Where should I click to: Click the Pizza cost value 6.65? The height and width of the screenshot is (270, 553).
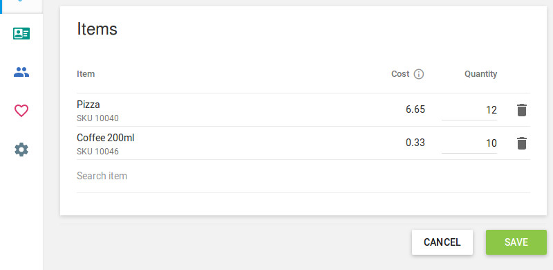pos(415,109)
